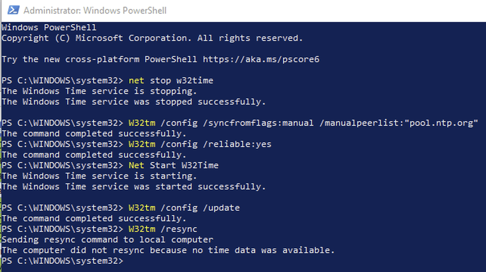Click the Administrator: Windows PowerShell window title
Screen dimensions: 486x272
[95, 11]
